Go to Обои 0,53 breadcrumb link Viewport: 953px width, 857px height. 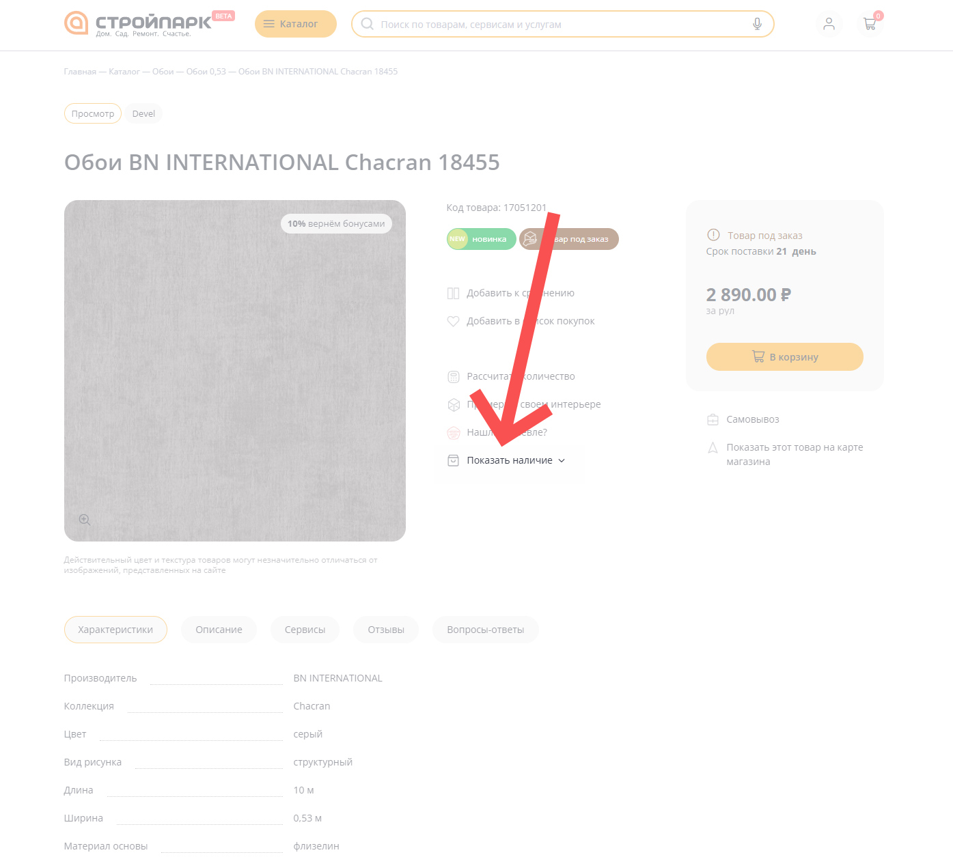coord(206,72)
